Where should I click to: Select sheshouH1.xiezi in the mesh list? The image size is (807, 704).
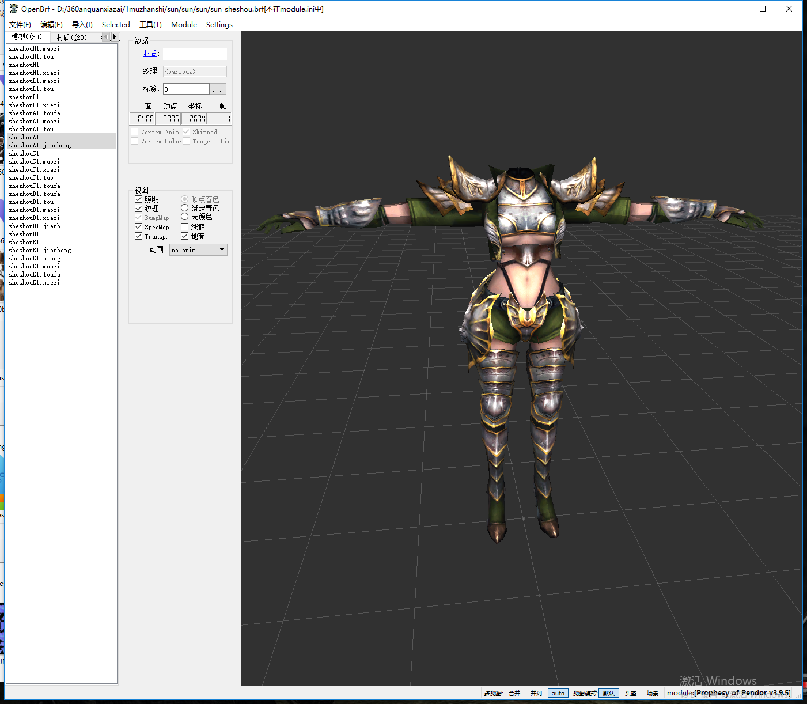pos(61,73)
